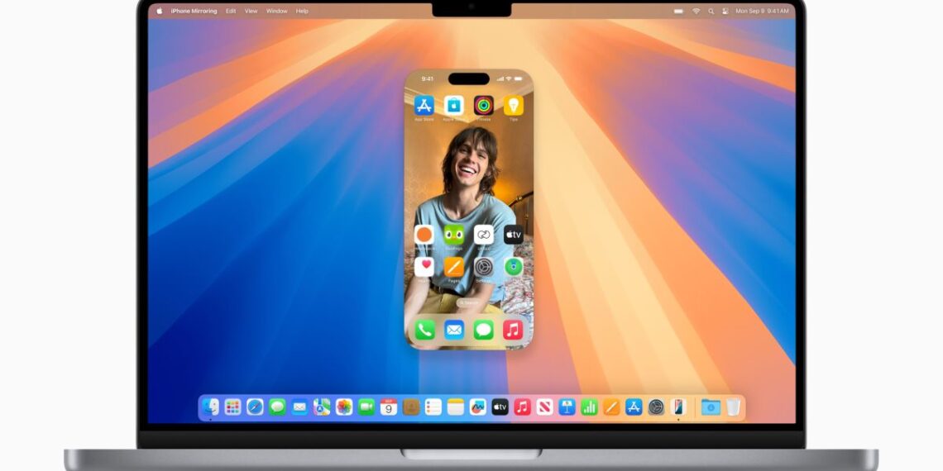Open Safari from the Mac dock
The image size is (943, 471).
(255, 407)
